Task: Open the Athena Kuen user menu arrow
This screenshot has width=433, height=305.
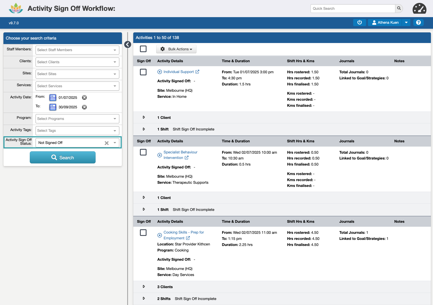Action: (406, 23)
